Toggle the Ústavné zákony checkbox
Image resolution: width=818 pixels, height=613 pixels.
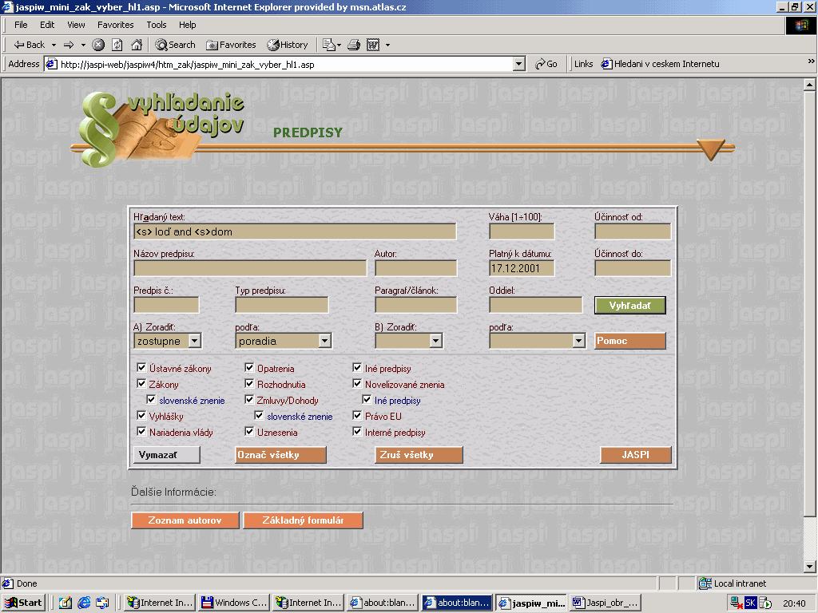coord(141,368)
